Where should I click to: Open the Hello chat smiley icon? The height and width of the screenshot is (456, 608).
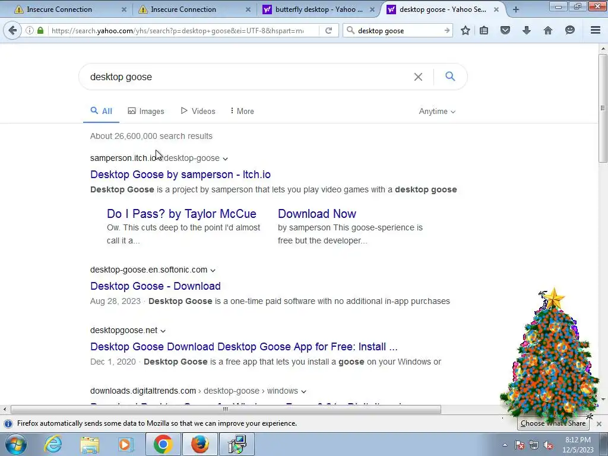(569, 30)
